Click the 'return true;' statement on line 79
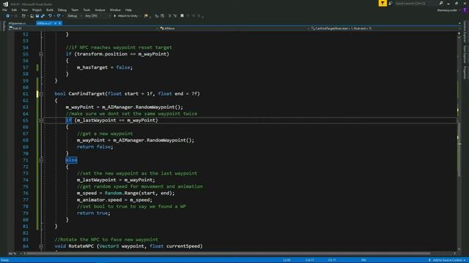This screenshot has height=263, width=469. tap(94, 213)
